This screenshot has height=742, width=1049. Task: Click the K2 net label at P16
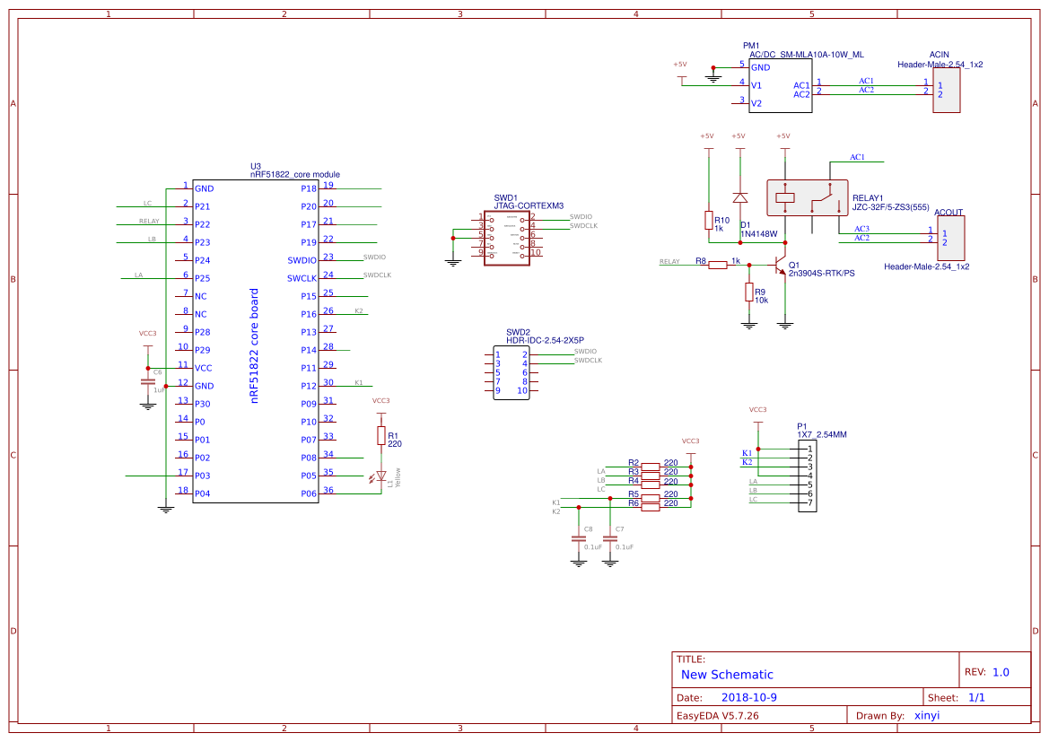click(359, 311)
